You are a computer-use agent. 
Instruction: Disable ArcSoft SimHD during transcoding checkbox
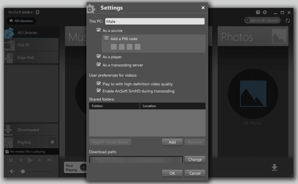coord(99,91)
